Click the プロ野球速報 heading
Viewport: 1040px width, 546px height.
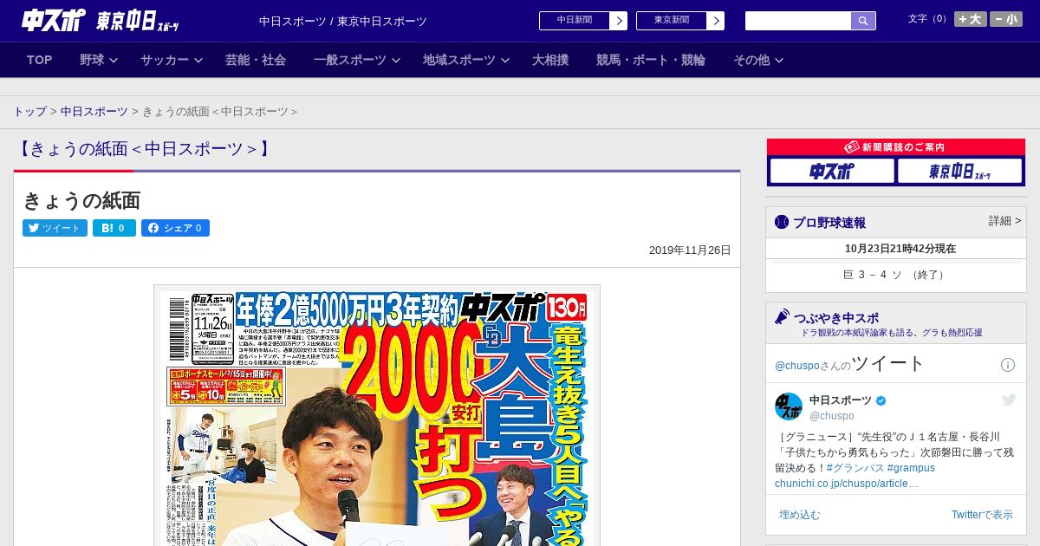click(829, 223)
